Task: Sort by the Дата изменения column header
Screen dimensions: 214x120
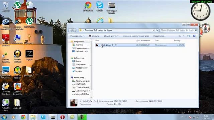Action: [143, 40]
